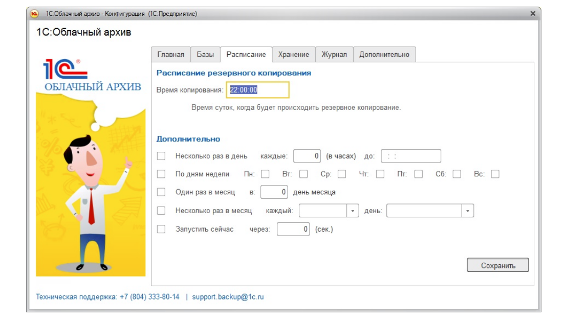Enable the 'Один раз в месяц' checkbox
This screenshot has width=566, height=320.
click(x=161, y=192)
